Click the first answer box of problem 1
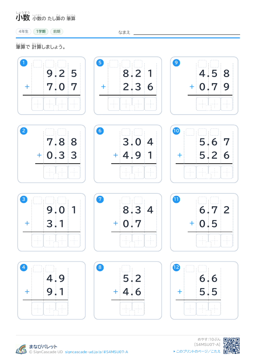256x363 pixels. click(x=37, y=104)
